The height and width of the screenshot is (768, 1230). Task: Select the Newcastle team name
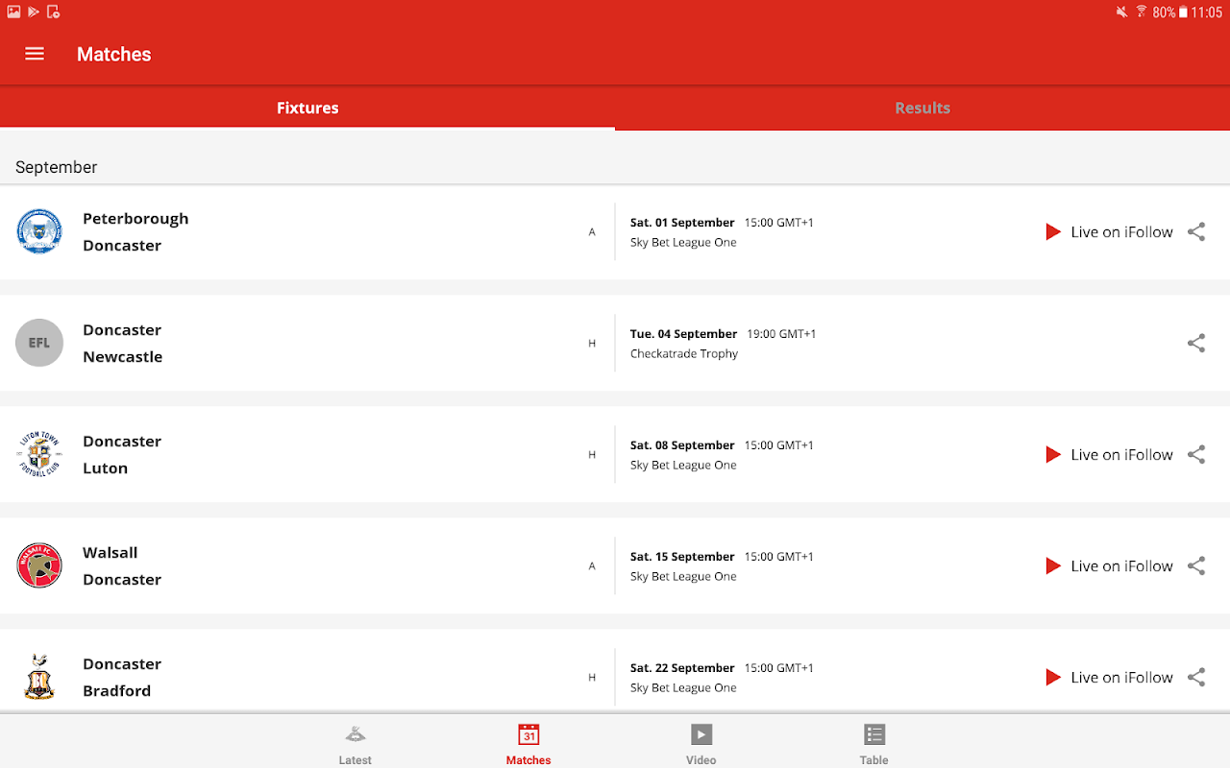pos(123,356)
